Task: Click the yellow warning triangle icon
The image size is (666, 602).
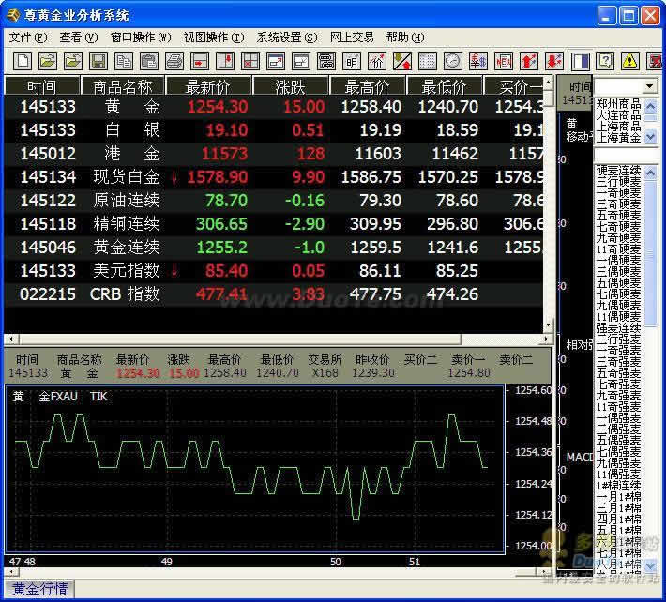Action: (x=630, y=62)
